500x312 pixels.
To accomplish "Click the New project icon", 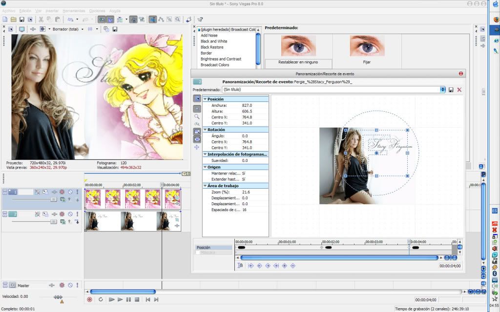I will (5, 19).
